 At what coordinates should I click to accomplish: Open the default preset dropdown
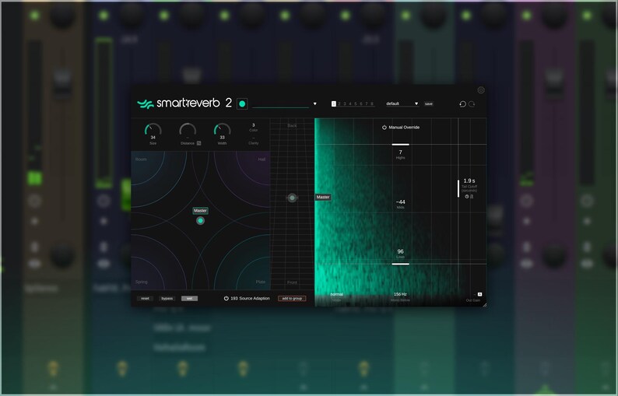coord(402,103)
